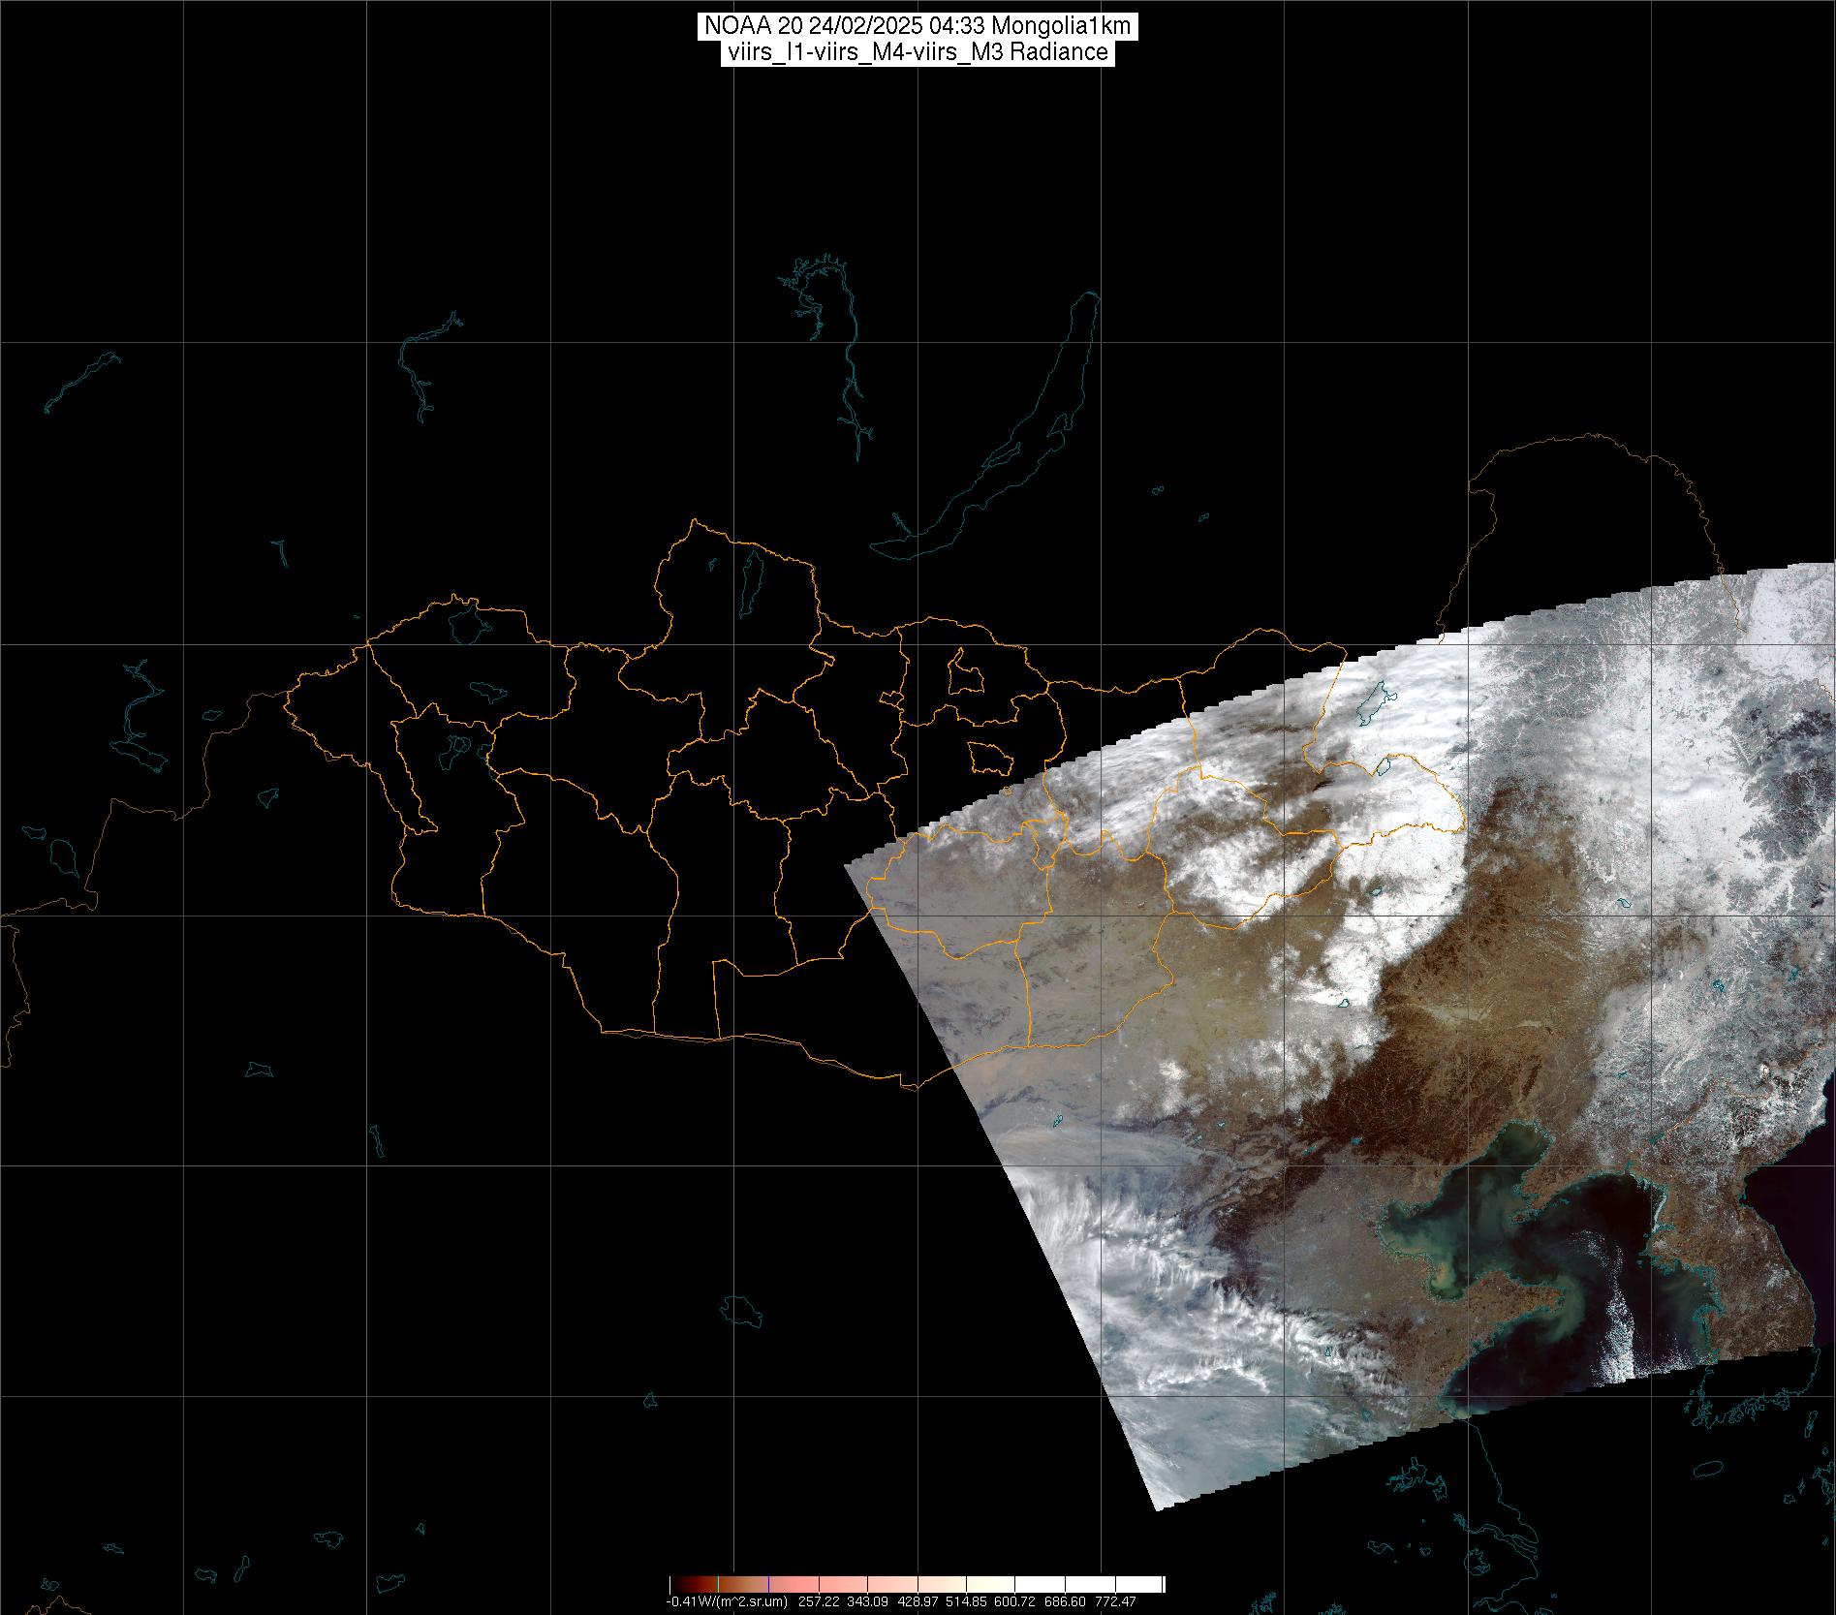Screen dimensions: 1836x1615
Task: Click the 428.97 colorbar value
Action: click(x=918, y=1601)
